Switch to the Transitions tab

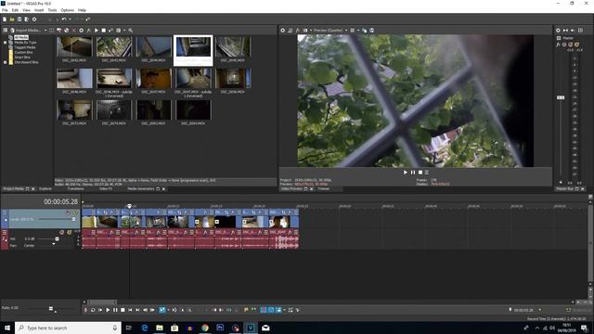point(76,188)
